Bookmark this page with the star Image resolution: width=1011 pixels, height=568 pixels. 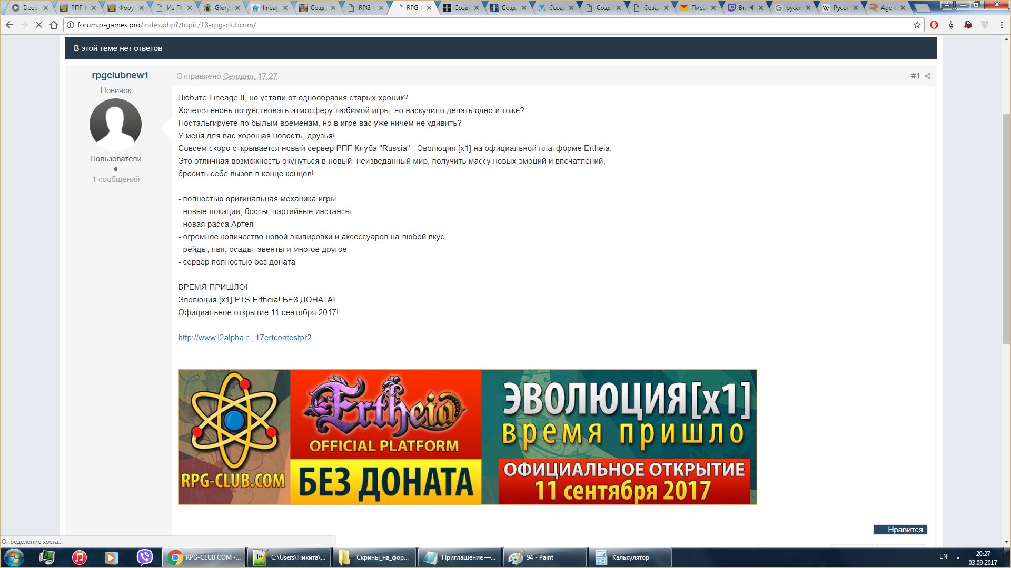point(917,25)
